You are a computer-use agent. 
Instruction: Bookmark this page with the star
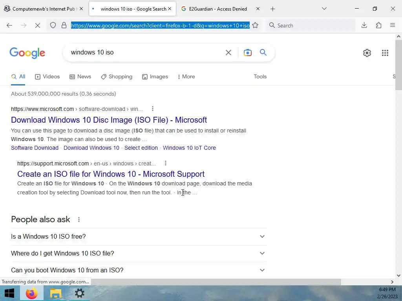255,25
